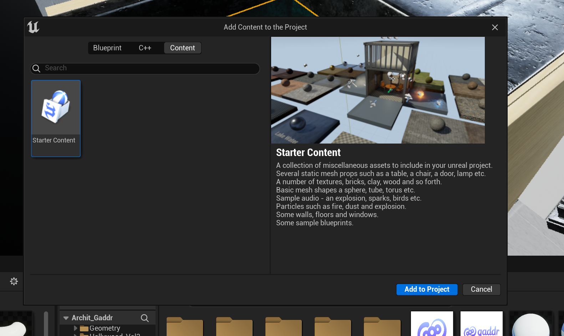Viewport: 564px width, 336px height.
Task: Select the Geometry folder in the tree
Action: [x=100, y=328]
